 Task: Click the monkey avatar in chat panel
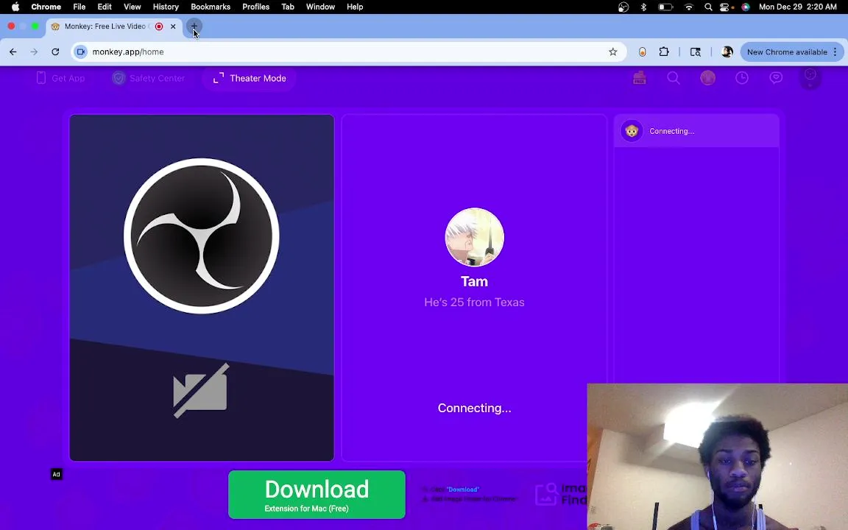click(x=631, y=131)
